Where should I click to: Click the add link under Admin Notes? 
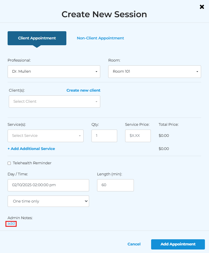(11, 224)
